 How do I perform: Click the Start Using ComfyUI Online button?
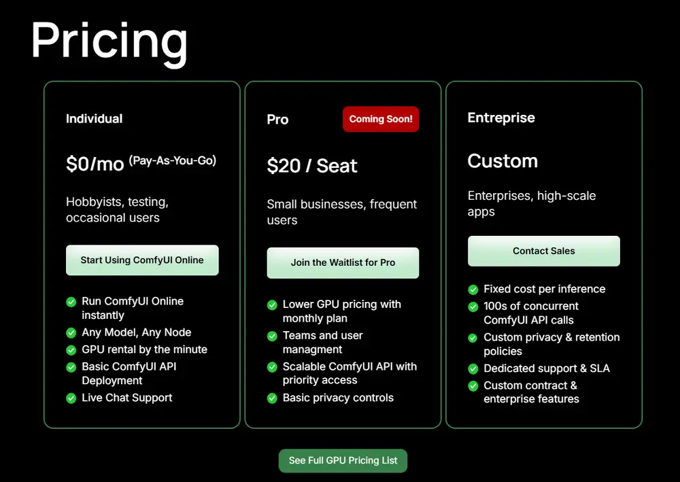point(142,260)
